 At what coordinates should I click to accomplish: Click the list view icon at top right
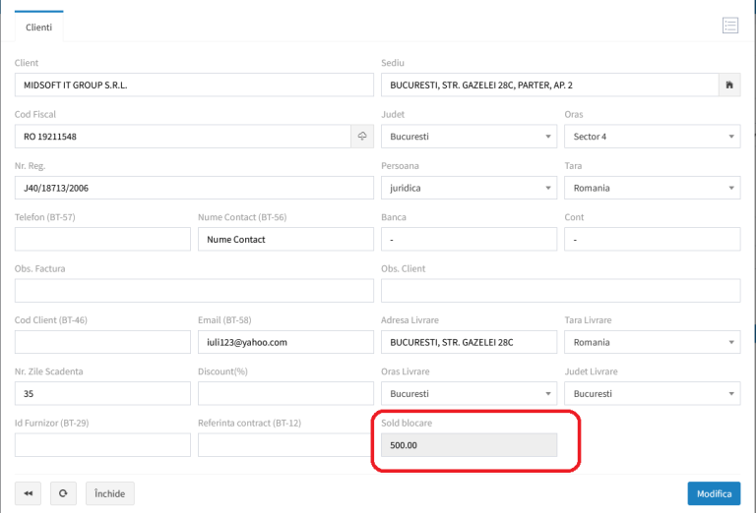[x=729, y=26]
